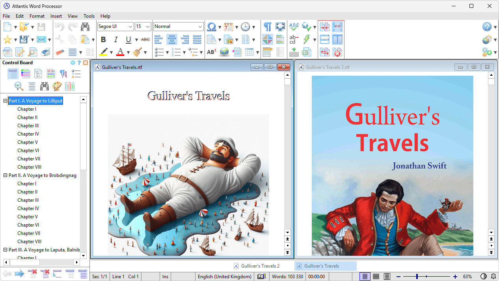
Task: Collapse Part II. A Voyage to Brobdingnag
Action: (x=6, y=175)
